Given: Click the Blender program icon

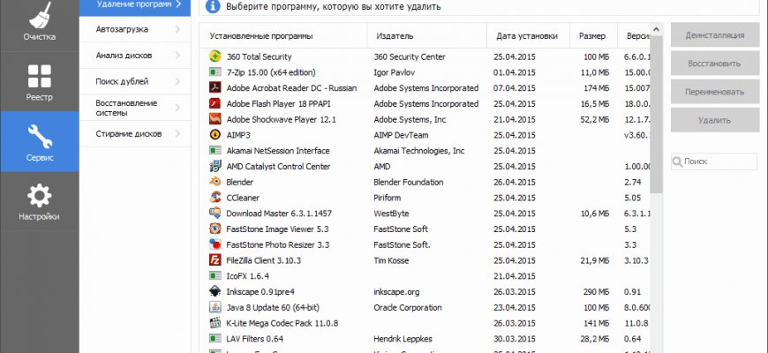Looking at the screenshot, I should [x=215, y=182].
